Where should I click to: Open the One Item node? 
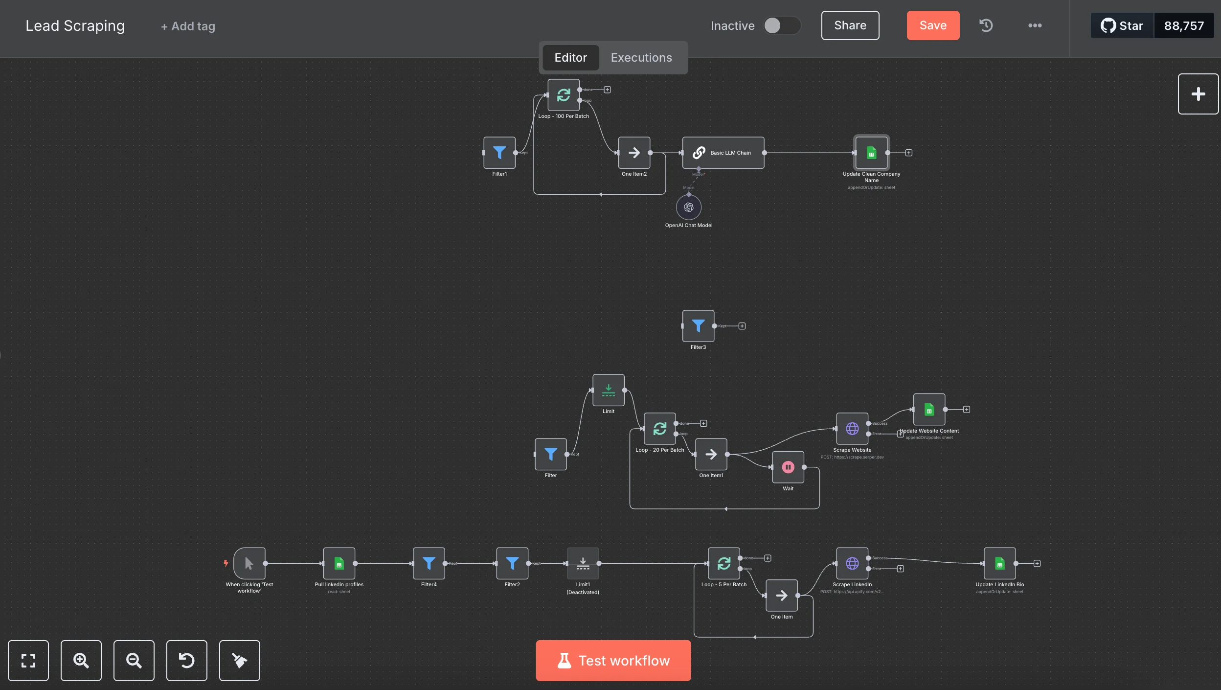(x=782, y=596)
